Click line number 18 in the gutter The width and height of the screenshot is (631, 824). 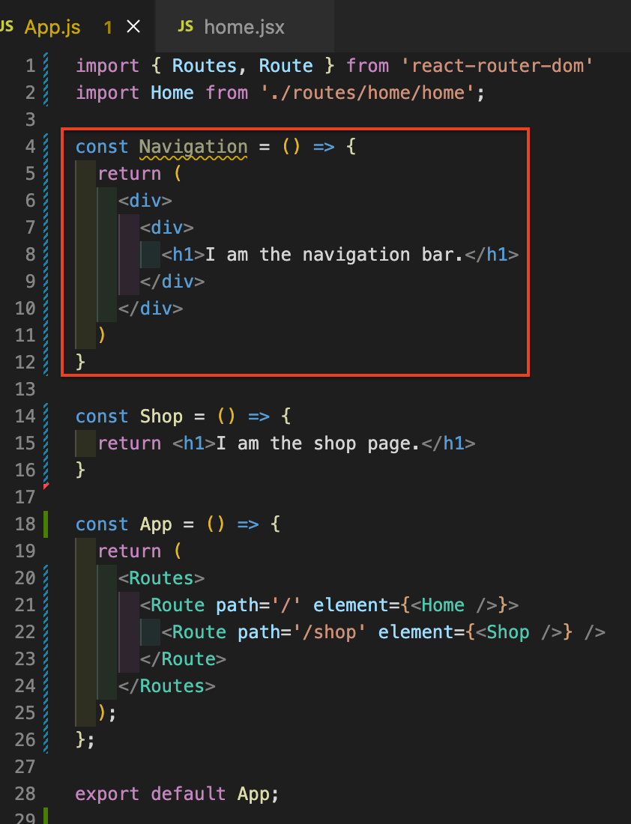pyautogui.click(x=25, y=524)
